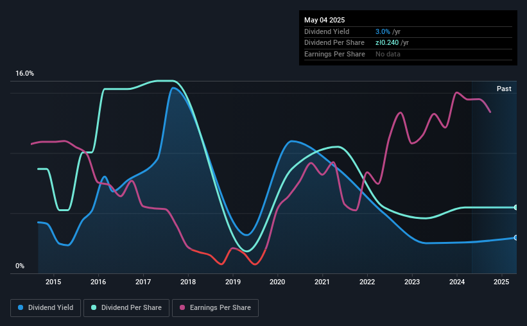Click the May 04 2025 tooltip date
This screenshot has height=326, width=527.
tap(324, 20)
